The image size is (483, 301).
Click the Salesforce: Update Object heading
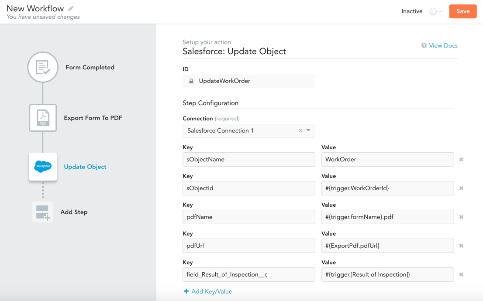pyautogui.click(x=234, y=51)
